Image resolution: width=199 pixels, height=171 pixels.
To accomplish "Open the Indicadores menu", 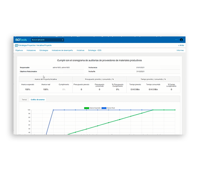I will (x=31, y=50).
